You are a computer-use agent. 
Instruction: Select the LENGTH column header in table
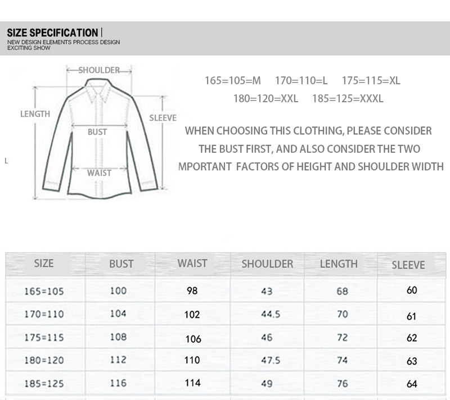[x=339, y=263]
